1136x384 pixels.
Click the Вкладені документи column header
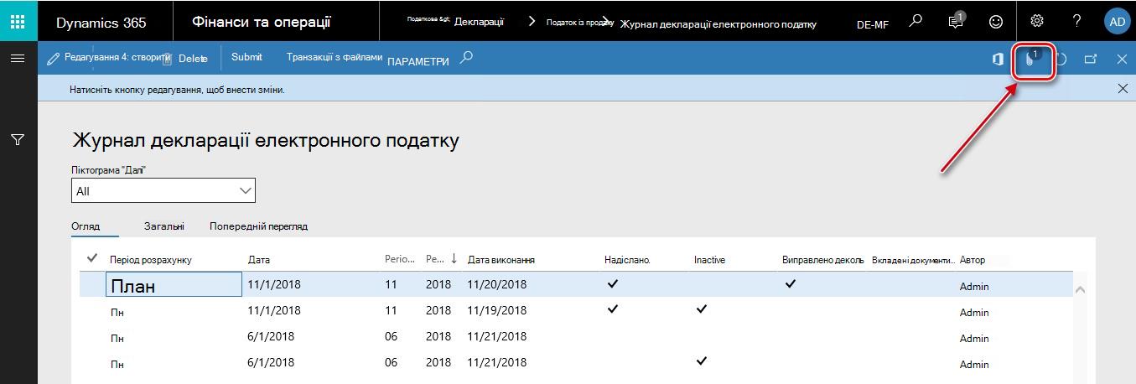click(913, 260)
